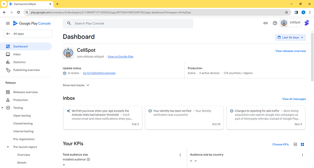
Task: Open the help question mark icon
Action: point(275,23)
